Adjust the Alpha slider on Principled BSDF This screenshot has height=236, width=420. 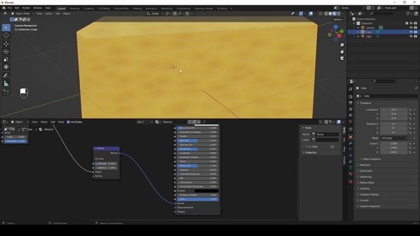click(x=198, y=199)
